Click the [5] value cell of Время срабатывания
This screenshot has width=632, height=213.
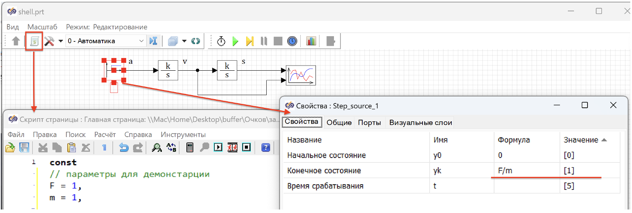pos(589,186)
